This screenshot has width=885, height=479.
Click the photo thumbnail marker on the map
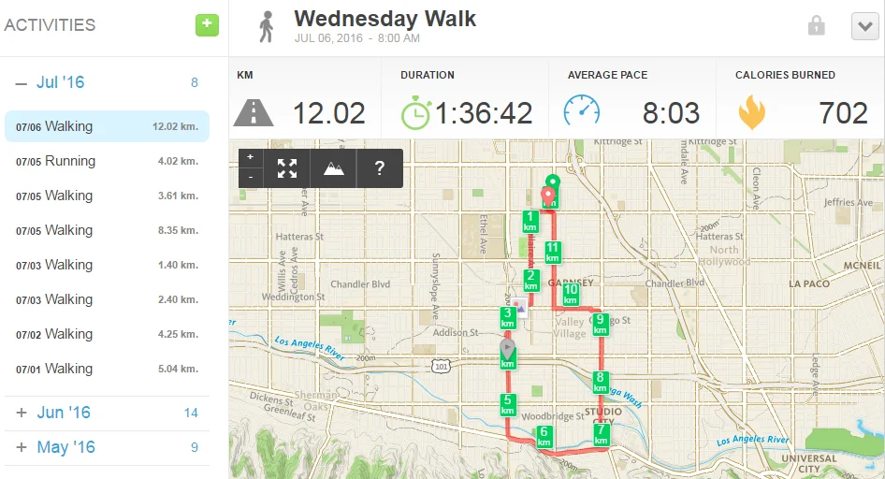click(x=520, y=309)
